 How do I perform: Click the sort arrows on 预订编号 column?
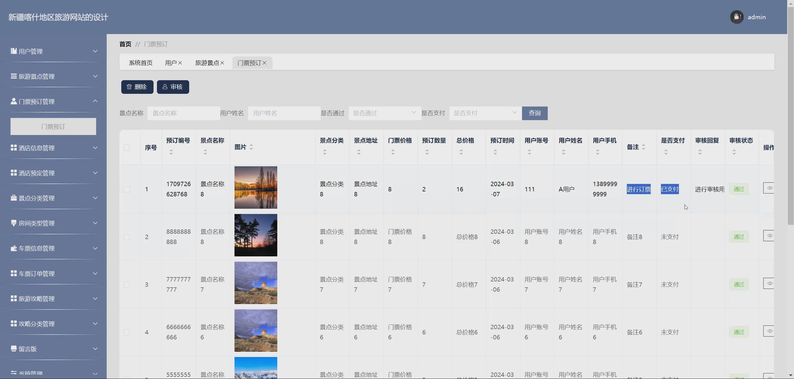[171, 152]
